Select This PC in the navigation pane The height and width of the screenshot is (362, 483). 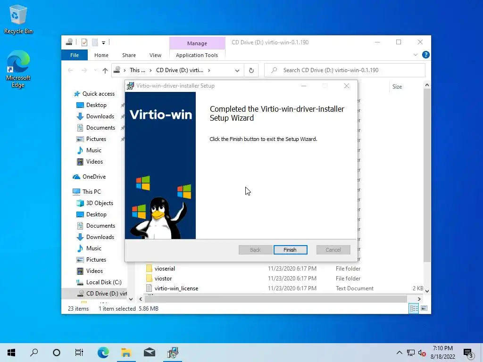click(x=92, y=191)
